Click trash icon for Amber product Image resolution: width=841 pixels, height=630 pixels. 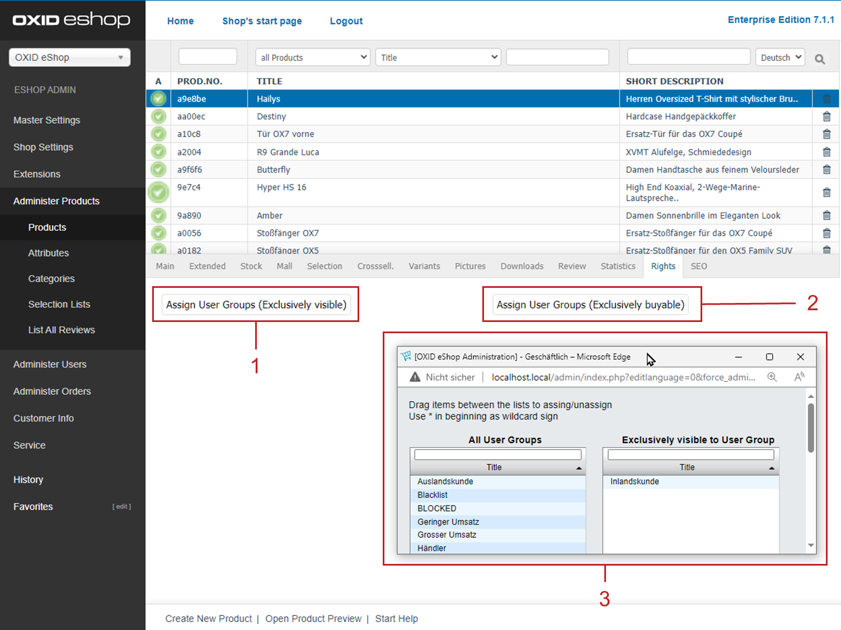(826, 216)
